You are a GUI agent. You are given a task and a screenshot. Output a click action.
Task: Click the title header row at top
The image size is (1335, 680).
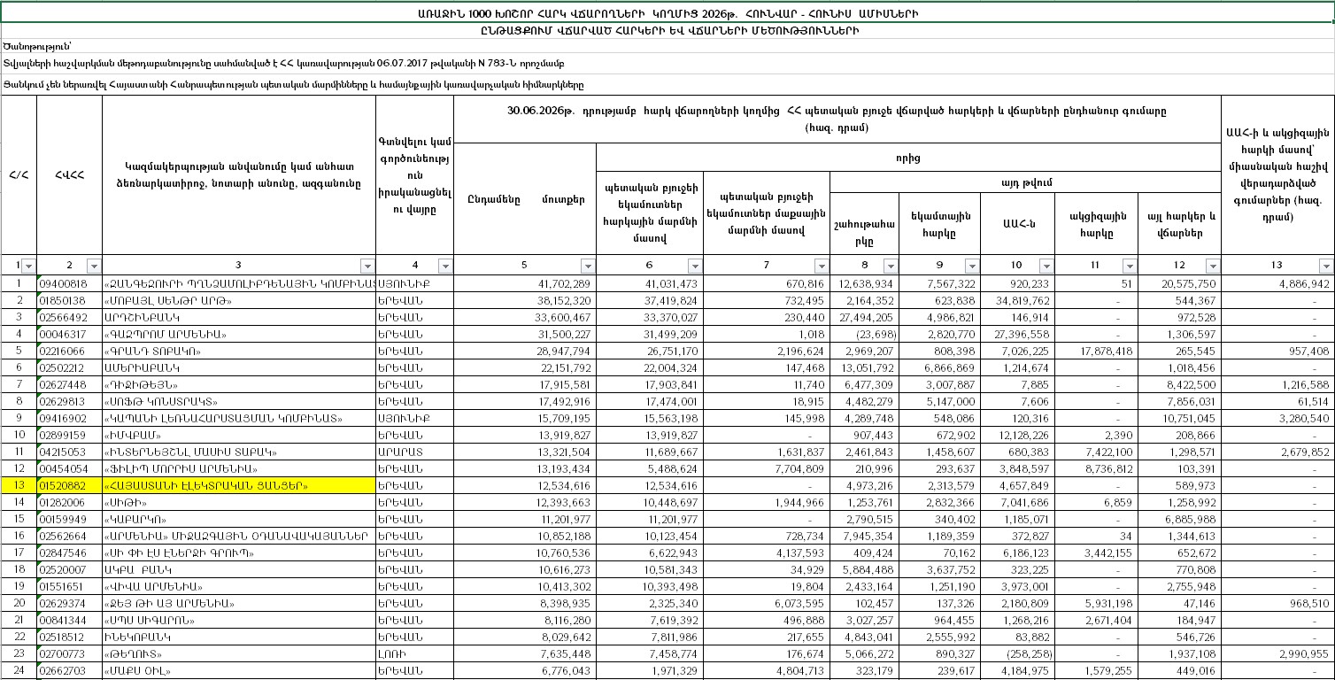point(667,13)
